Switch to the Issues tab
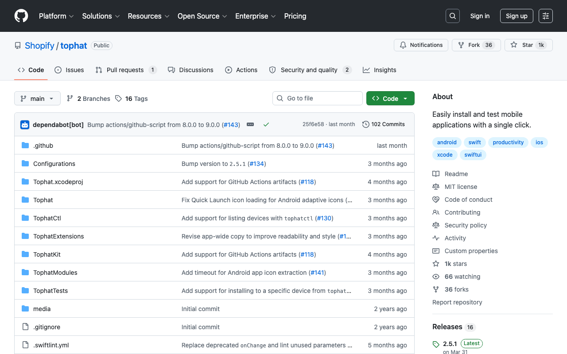Viewport: 567px width, 354px height. [x=69, y=70]
